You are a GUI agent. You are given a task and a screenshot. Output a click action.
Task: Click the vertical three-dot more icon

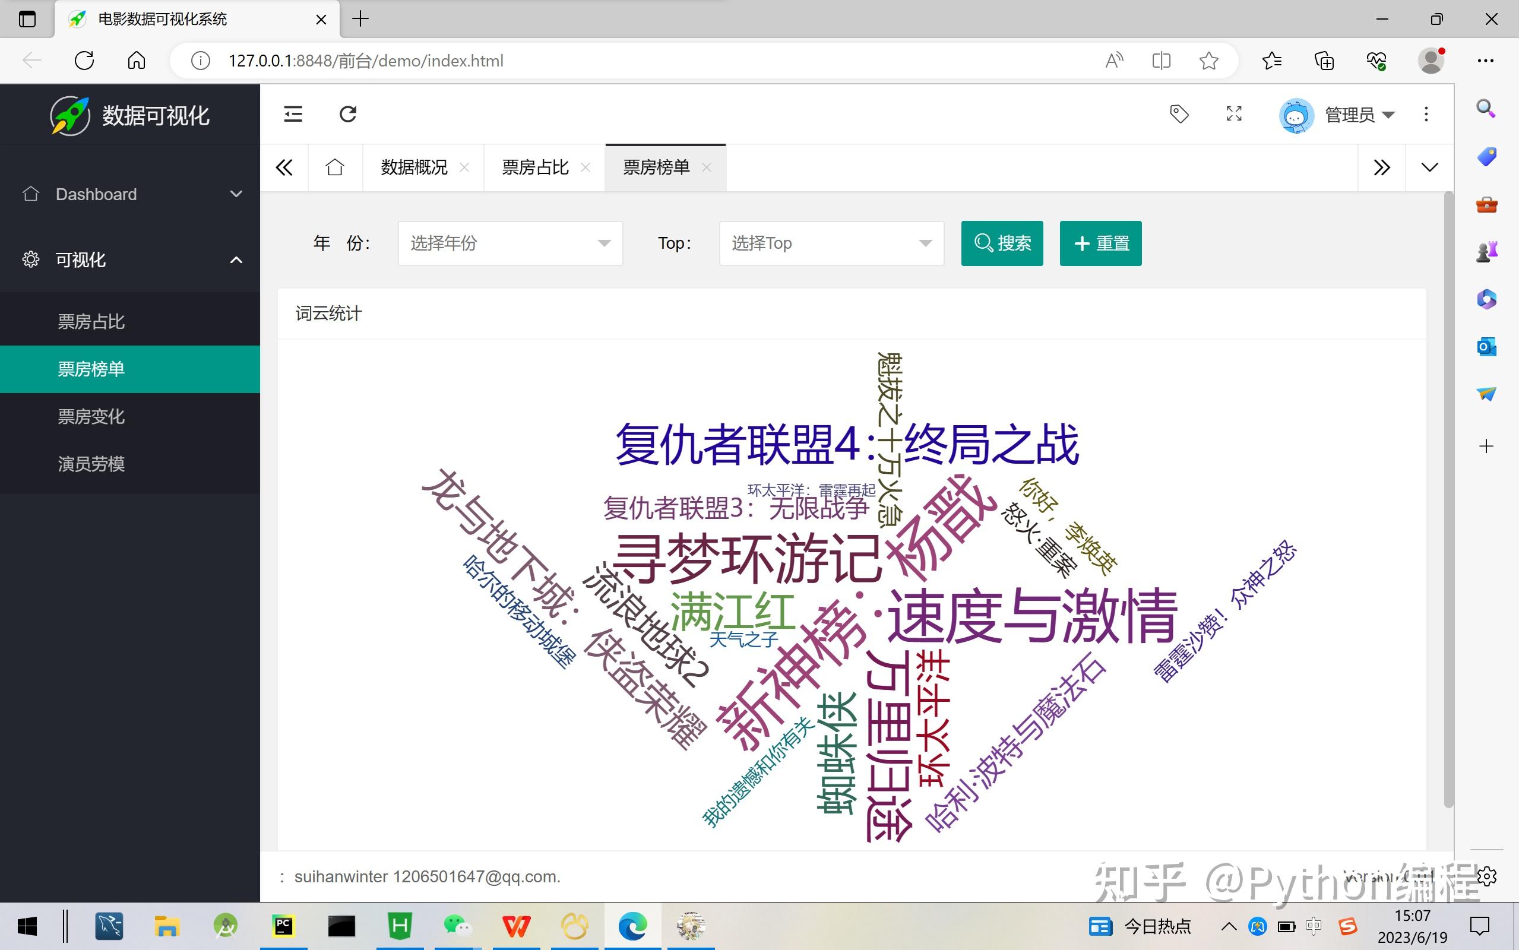click(1426, 114)
